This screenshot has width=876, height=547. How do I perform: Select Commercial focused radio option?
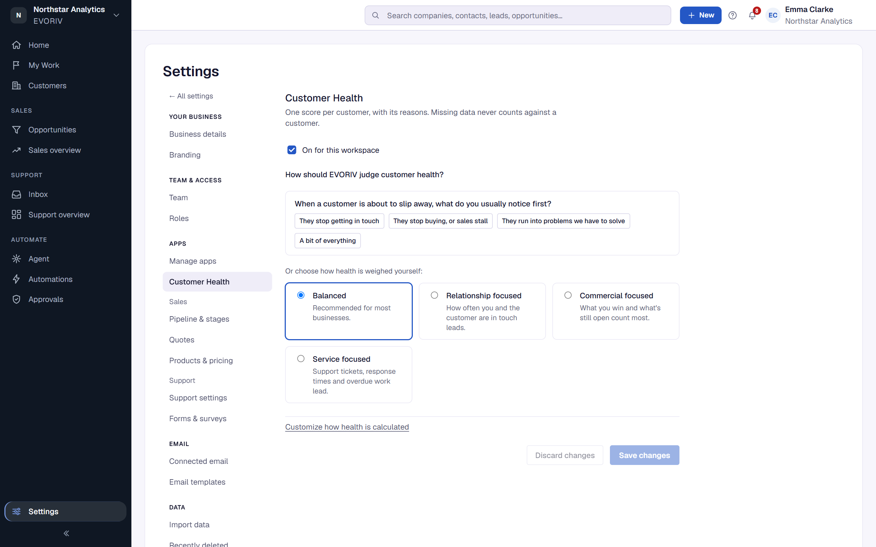(568, 295)
